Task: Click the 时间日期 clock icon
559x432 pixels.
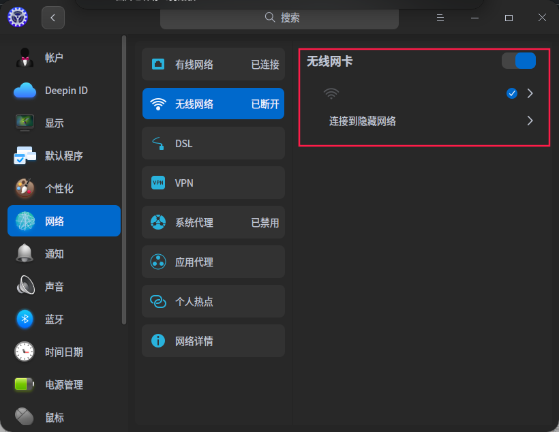Action: pyautogui.click(x=25, y=352)
